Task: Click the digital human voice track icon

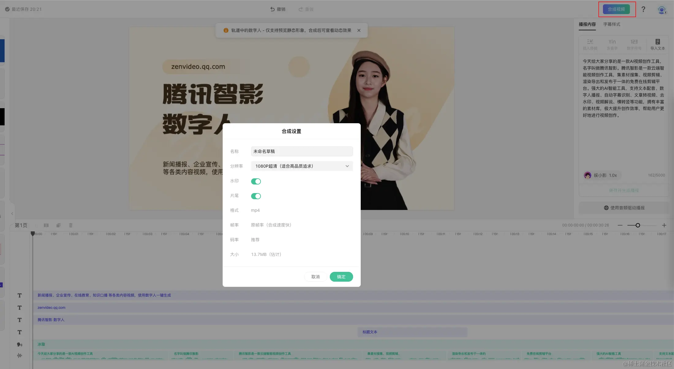Action: [x=20, y=344]
